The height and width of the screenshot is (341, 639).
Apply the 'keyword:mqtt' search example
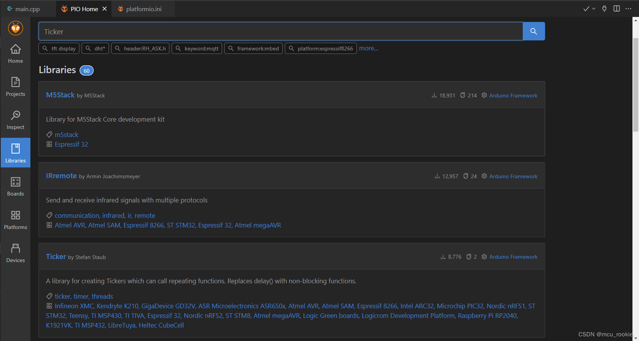pyautogui.click(x=197, y=48)
